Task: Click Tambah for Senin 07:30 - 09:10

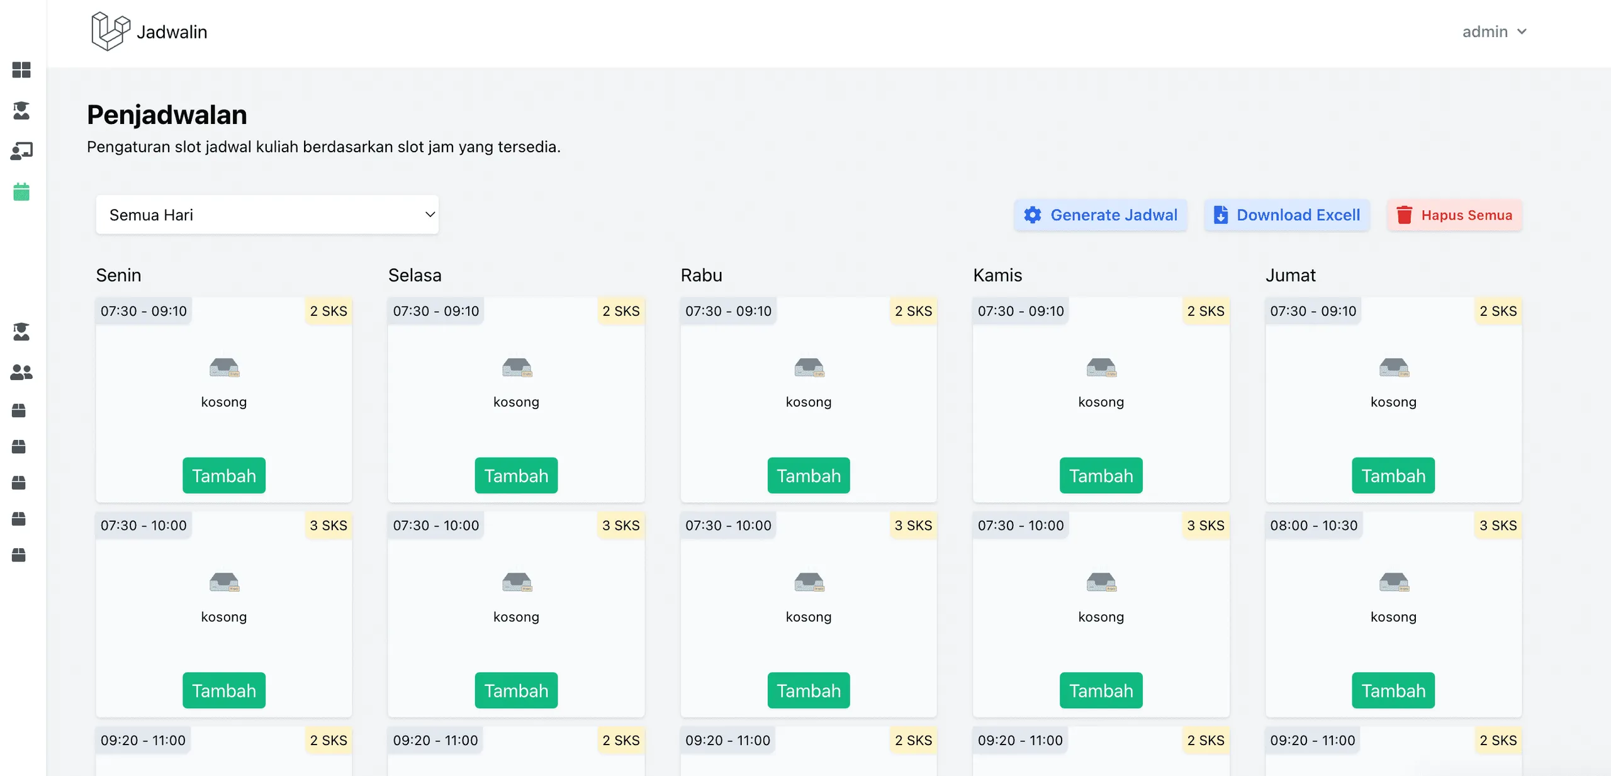Action: [224, 476]
